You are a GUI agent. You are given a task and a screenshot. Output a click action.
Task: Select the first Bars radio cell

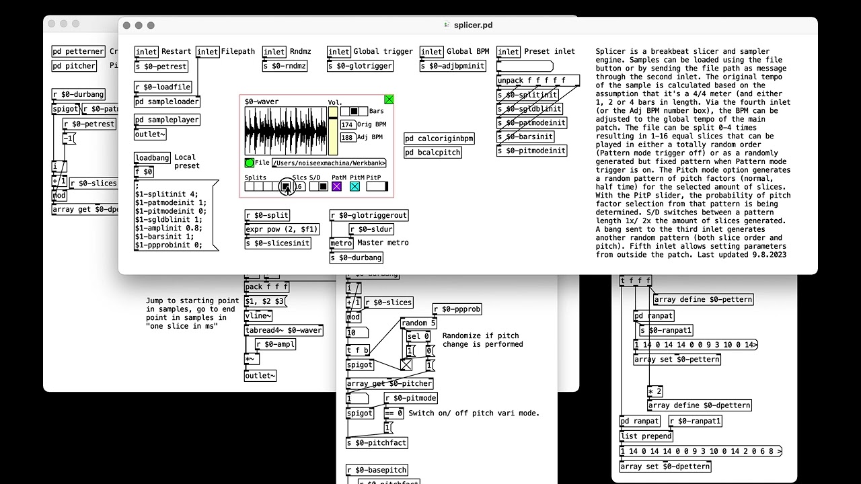(344, 111)
